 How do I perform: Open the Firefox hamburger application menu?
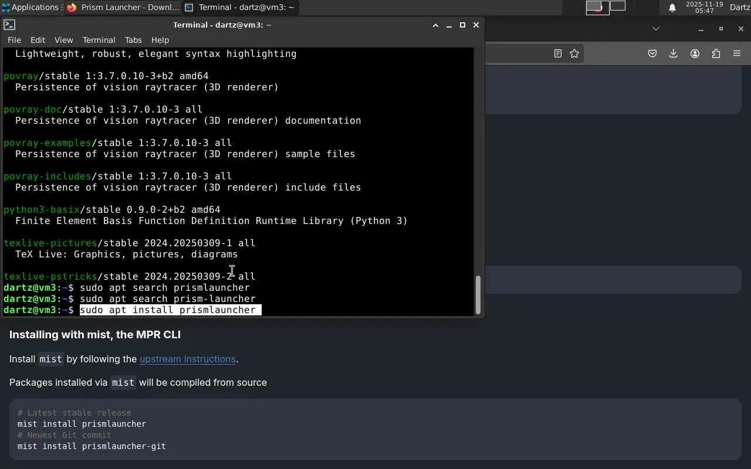tap(737, 53)
